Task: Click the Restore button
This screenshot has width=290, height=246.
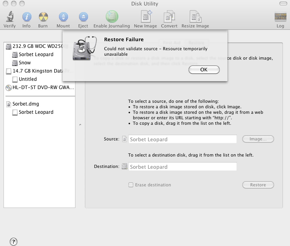Action: click(x=258, y=185)
